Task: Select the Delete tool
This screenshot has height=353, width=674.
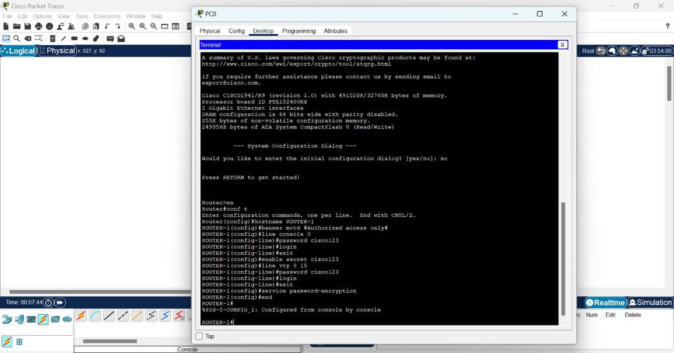Action: 27,38
